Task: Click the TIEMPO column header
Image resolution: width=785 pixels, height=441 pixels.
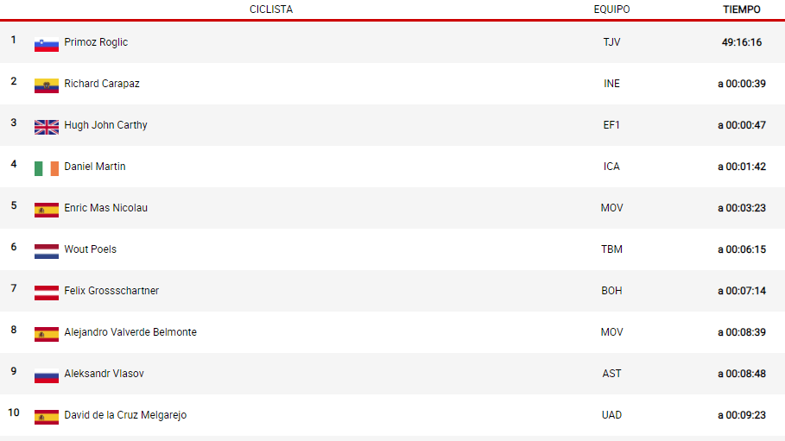Action: point(742,9)
